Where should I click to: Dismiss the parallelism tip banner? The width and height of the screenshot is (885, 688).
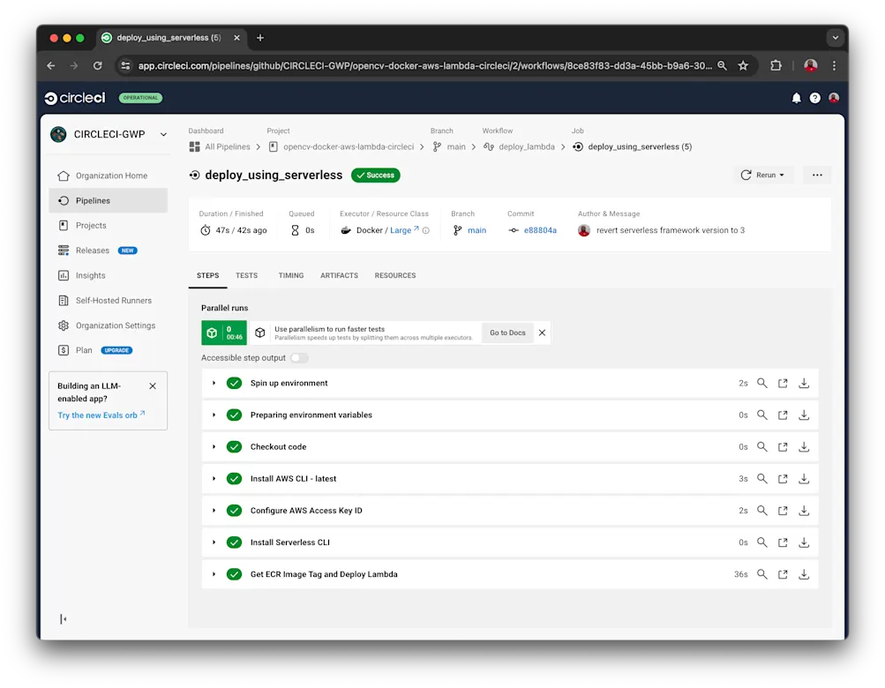click(542, 333)
